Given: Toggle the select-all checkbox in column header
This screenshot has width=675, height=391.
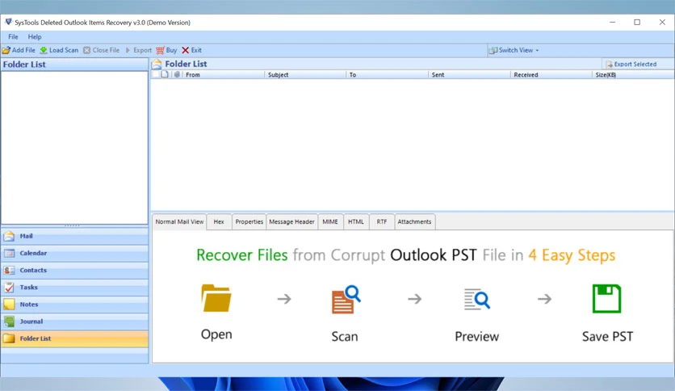Looking at the screenshot, I should [x=155, y=74].
